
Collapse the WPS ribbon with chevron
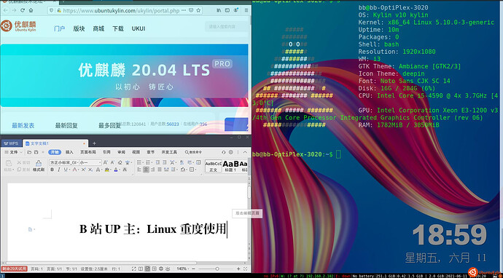[x=245, y=152]
